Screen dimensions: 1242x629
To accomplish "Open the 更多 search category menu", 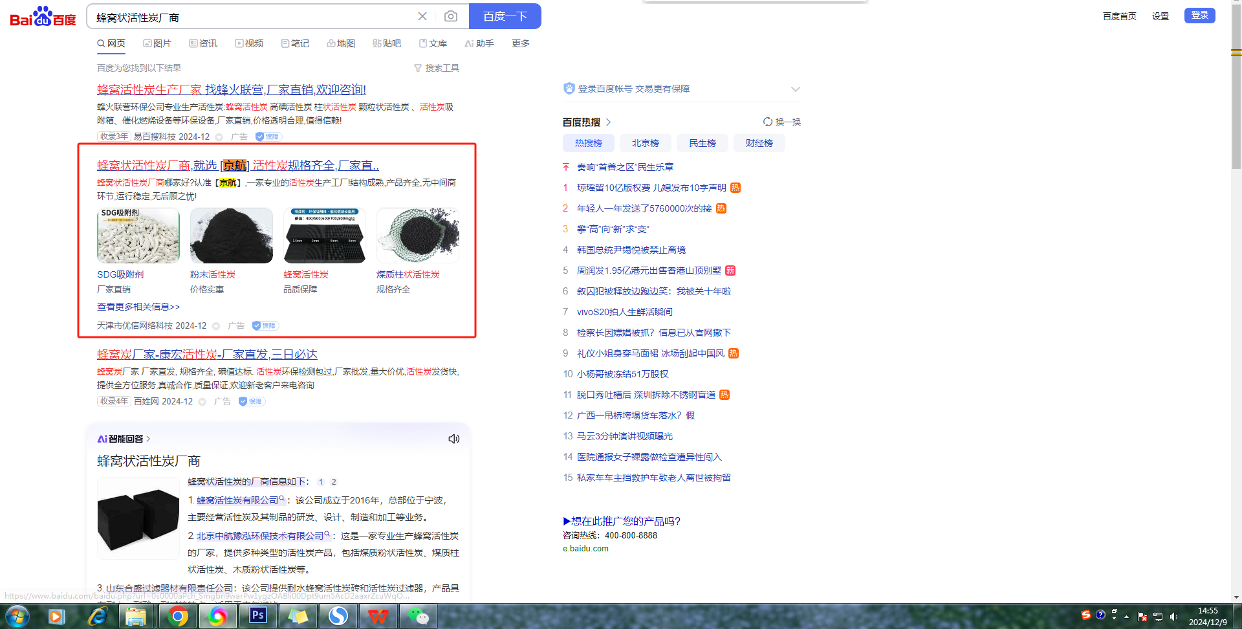I will coord(521,43).
